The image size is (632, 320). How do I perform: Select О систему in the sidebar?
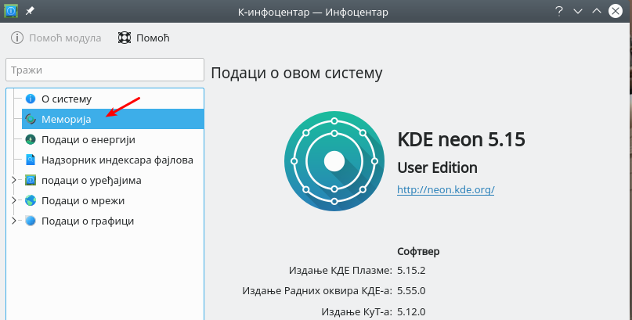(x=113, y=99)
